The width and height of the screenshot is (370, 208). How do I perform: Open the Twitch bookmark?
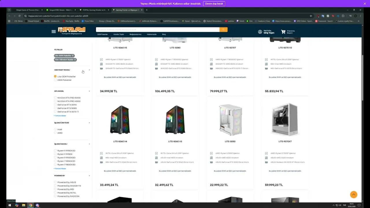[240, 21]
